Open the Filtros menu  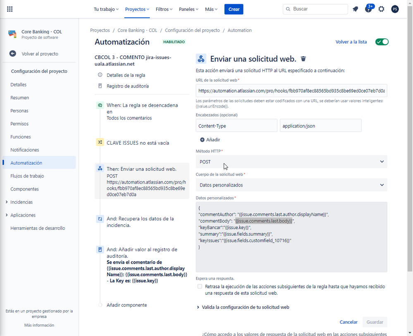(164, 9)
